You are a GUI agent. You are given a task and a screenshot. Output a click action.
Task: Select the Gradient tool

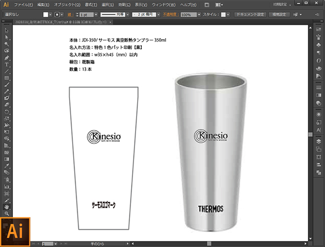(x=7, y=159)
